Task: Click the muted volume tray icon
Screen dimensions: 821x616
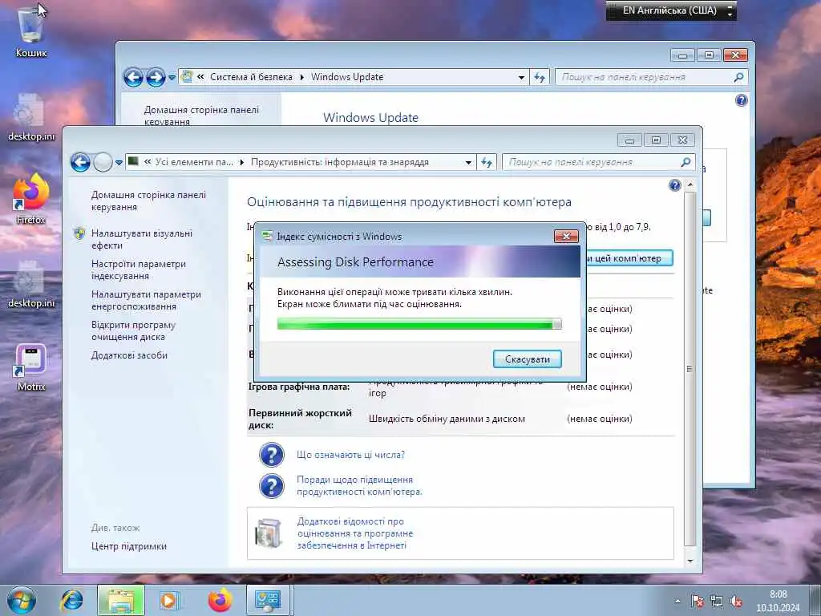Action: (736, 602)
